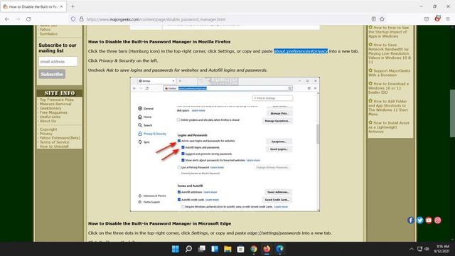This screenshot has height=256, width=455.
Task: Open the MajorGeeks Instagram icon
Action: (x=438, y=220)
